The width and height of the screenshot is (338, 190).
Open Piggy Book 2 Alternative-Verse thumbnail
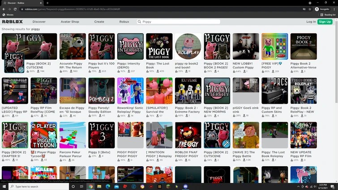[304, 46]
